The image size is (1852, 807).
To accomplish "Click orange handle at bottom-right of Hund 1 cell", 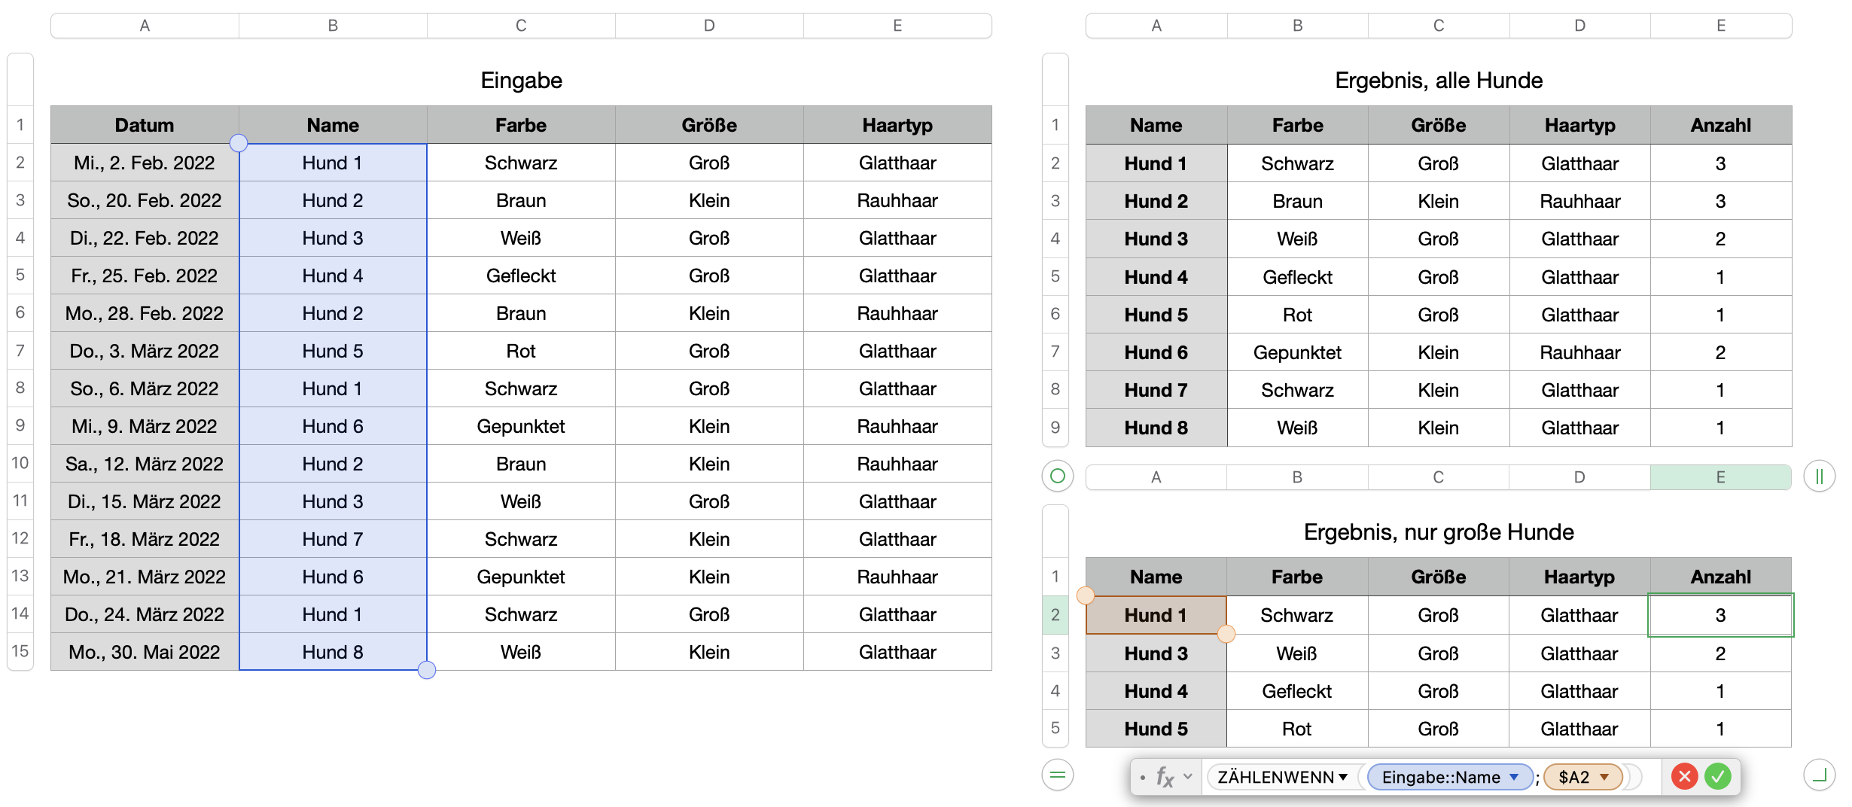I will point(1226,634).
